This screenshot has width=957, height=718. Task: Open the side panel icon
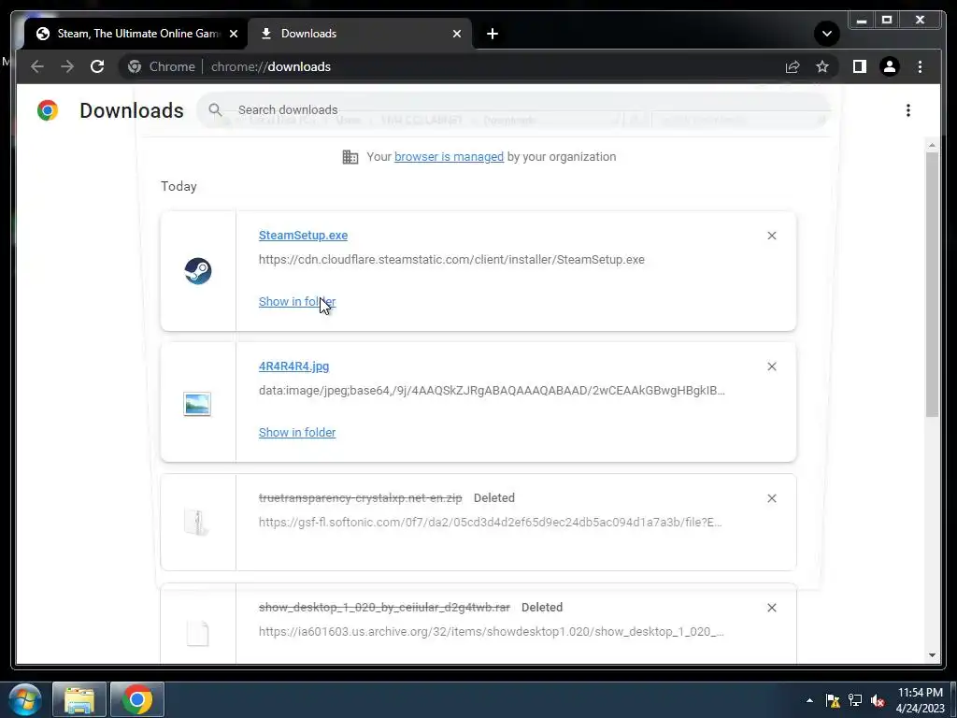click(860, 66)
